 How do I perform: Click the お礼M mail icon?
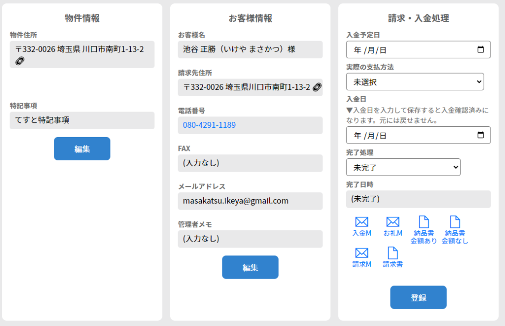coord(393,222)
